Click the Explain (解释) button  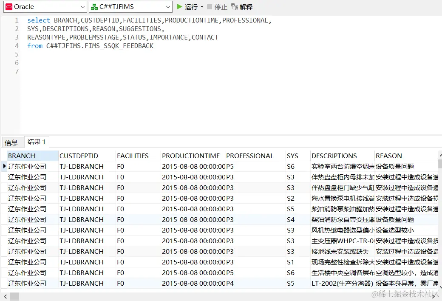[x=242, y=7]
